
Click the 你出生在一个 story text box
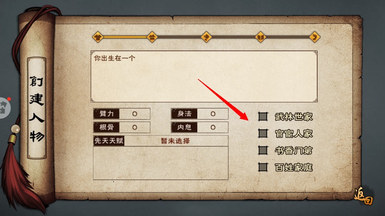tap(204, 76)
